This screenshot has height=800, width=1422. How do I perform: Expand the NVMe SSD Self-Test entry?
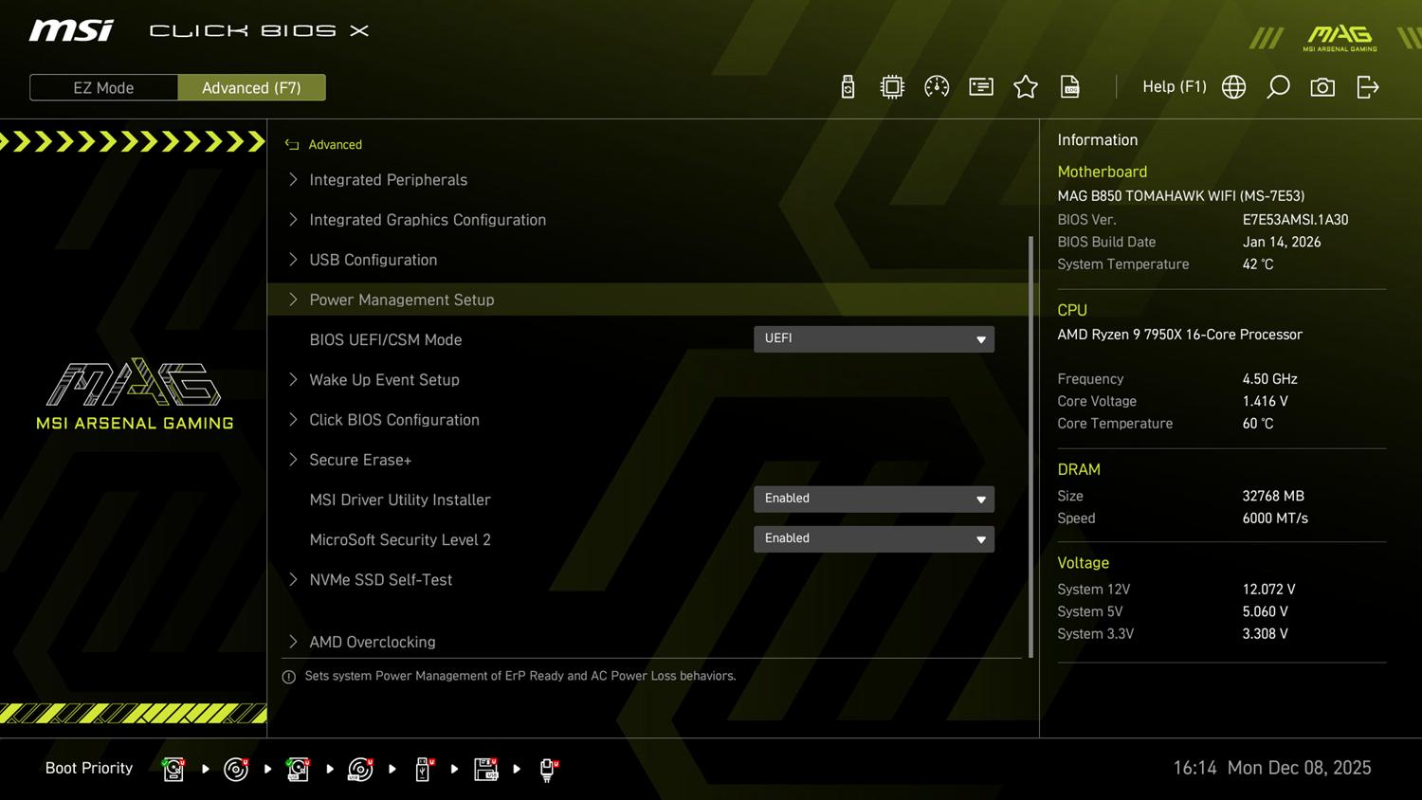[x=380, y=579]
